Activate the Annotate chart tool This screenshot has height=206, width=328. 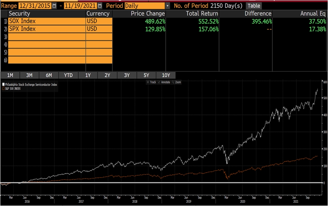(164, 82)
